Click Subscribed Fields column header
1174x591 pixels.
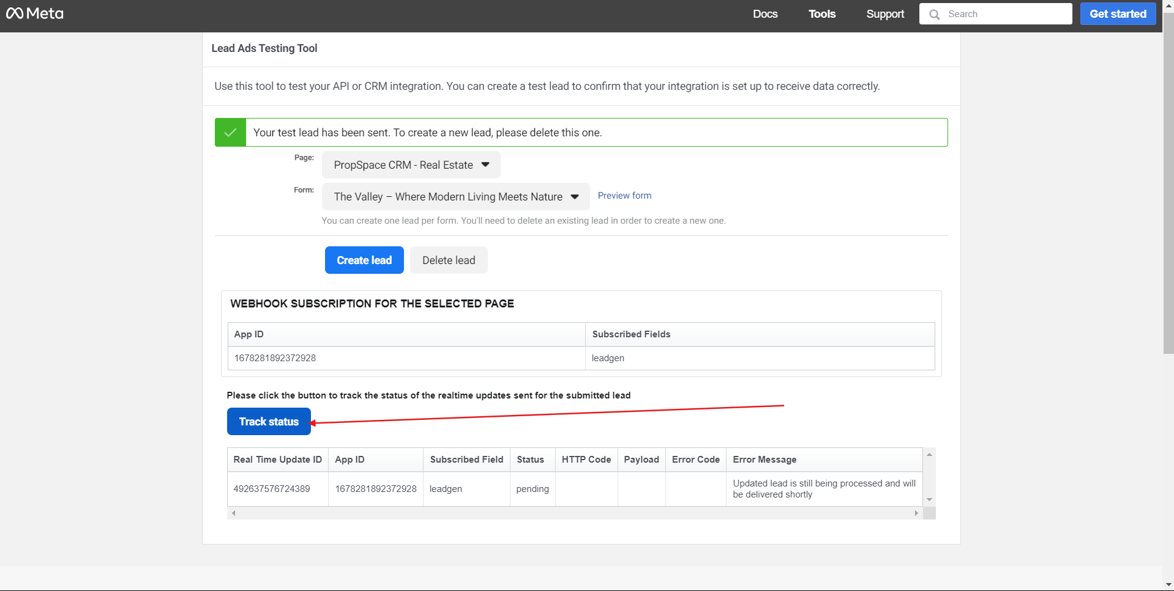coord(760,334)
